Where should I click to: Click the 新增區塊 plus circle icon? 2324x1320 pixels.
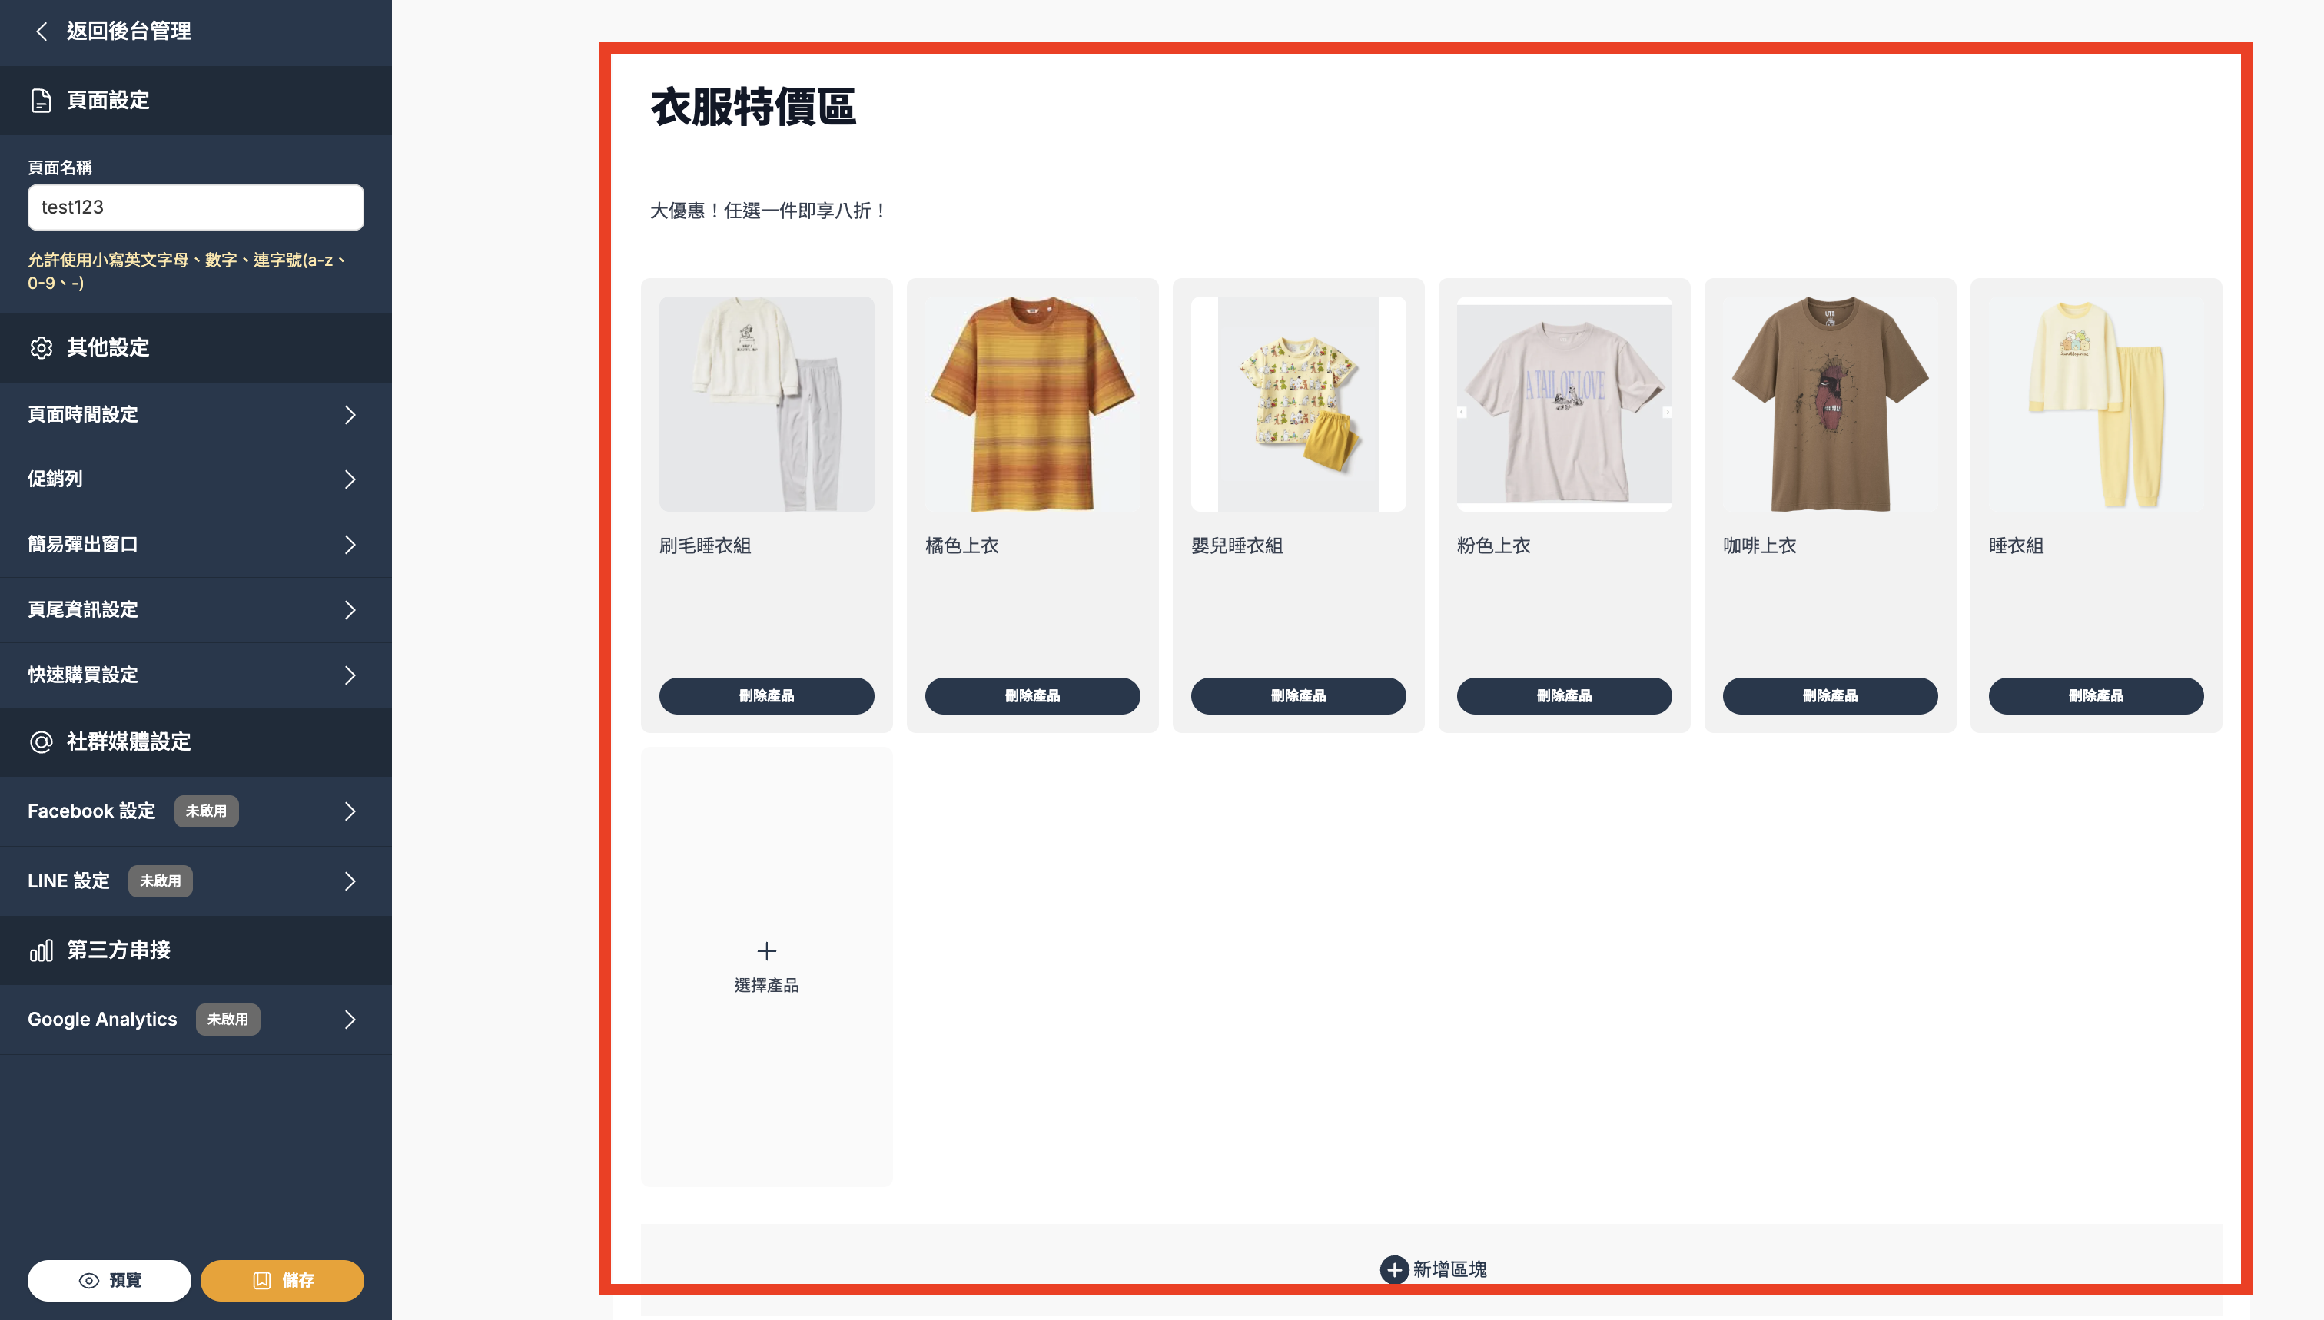tap(1393, 1269)
